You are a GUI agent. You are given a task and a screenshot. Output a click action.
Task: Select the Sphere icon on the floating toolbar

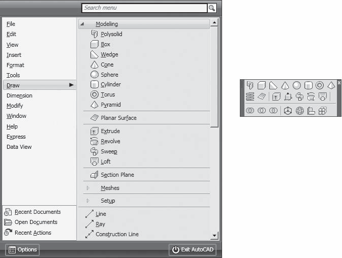pyautogui.click(x=296, y=85)
